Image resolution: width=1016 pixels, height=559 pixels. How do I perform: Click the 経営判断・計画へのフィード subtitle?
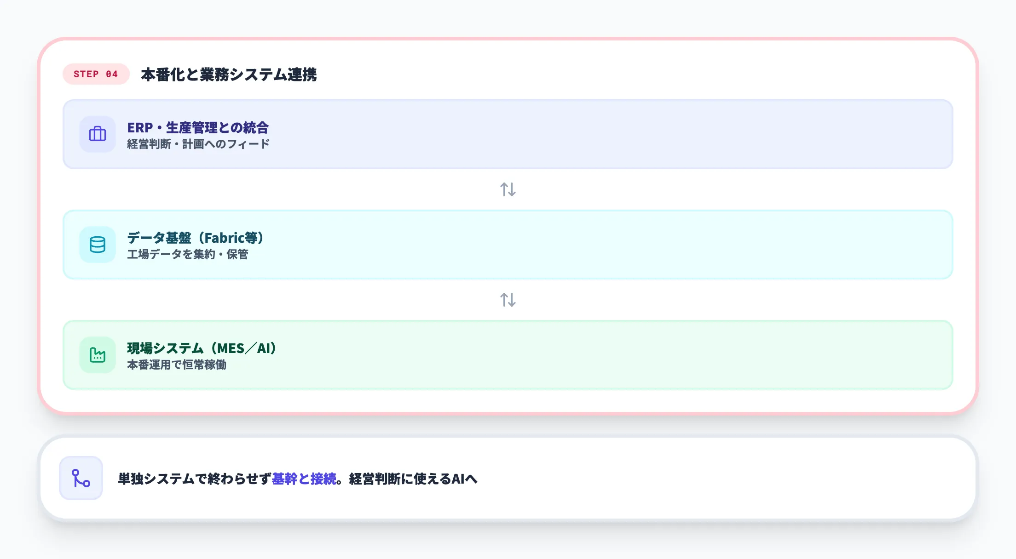click(x=198, y=144)
